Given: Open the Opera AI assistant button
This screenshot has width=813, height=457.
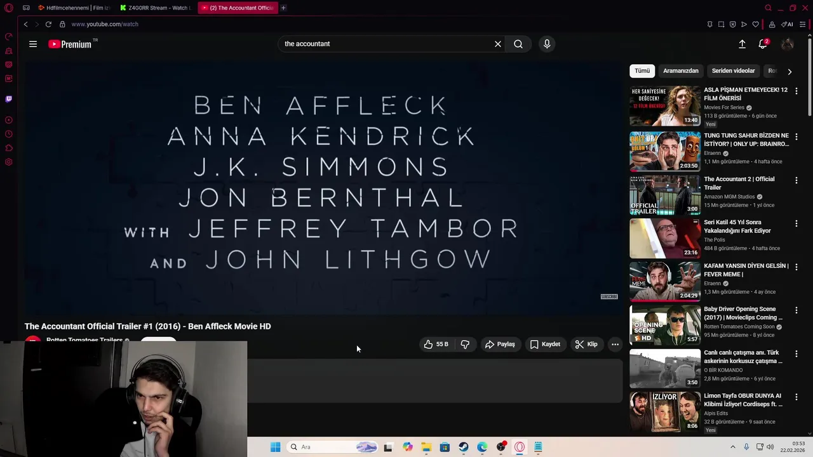Looking at the screenshot, I should pyautogui.click(x=788, y=24).
